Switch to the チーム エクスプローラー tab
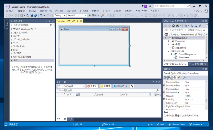Screen dimensions: 213x130 (x=198, y=64)
